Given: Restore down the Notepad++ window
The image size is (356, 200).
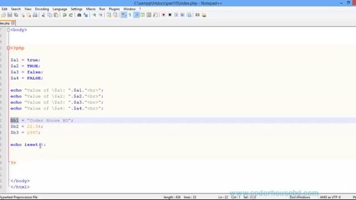Looking at the screenshot, I should (x=348, y=3).
